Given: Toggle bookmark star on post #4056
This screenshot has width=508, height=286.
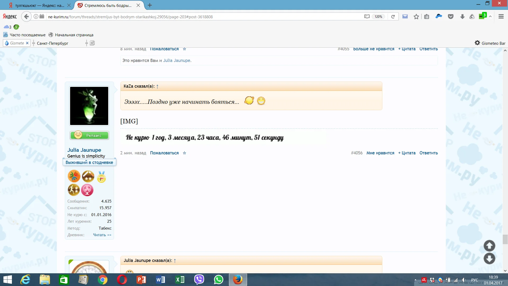Looking at the screenshot, I should point(184,153).
